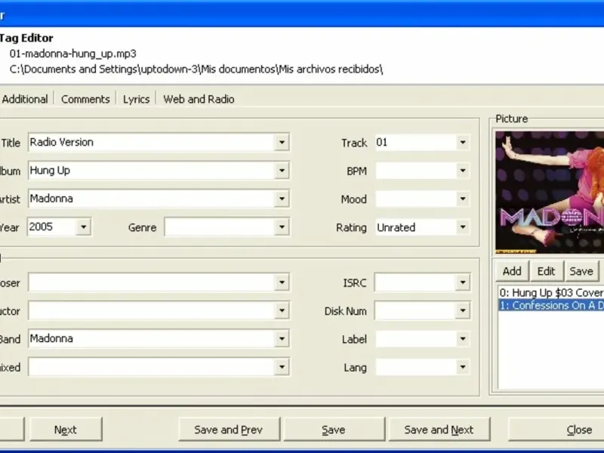Open the Remixed dropdown arrow
This screenshot has width=604, height=453.
coord(282,367)
